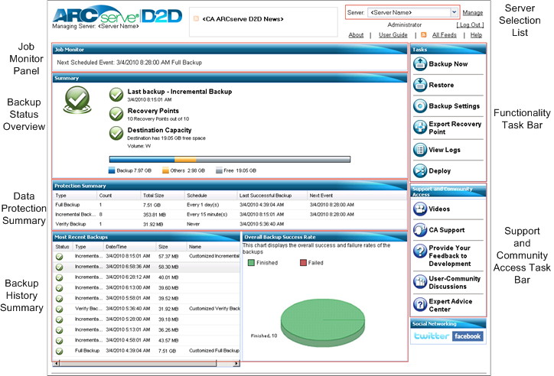
Task: Sort Most Recent Backups by Date/Time column
Action: coord(129,247)
